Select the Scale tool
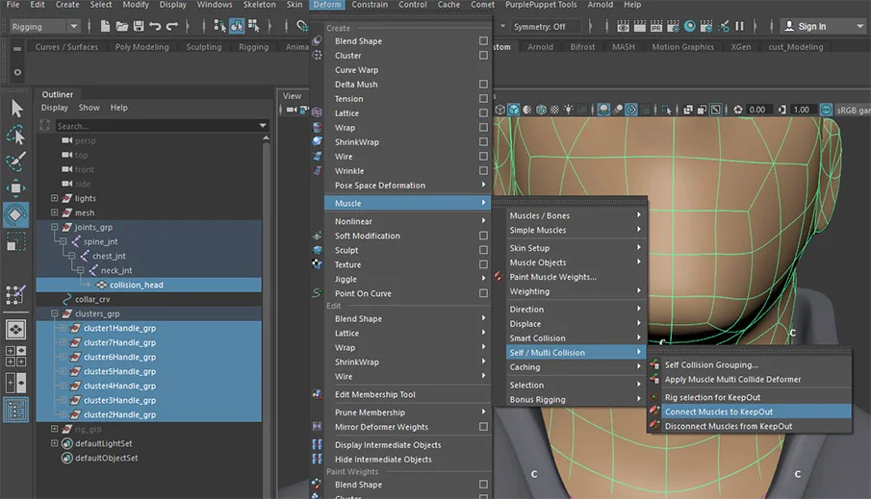Screen dimensions: 871x499 [16, 241]
